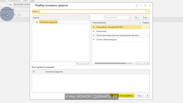Screen dimensions: 183x103
Task: Click the transfer to document button
Action: (122, 96)
